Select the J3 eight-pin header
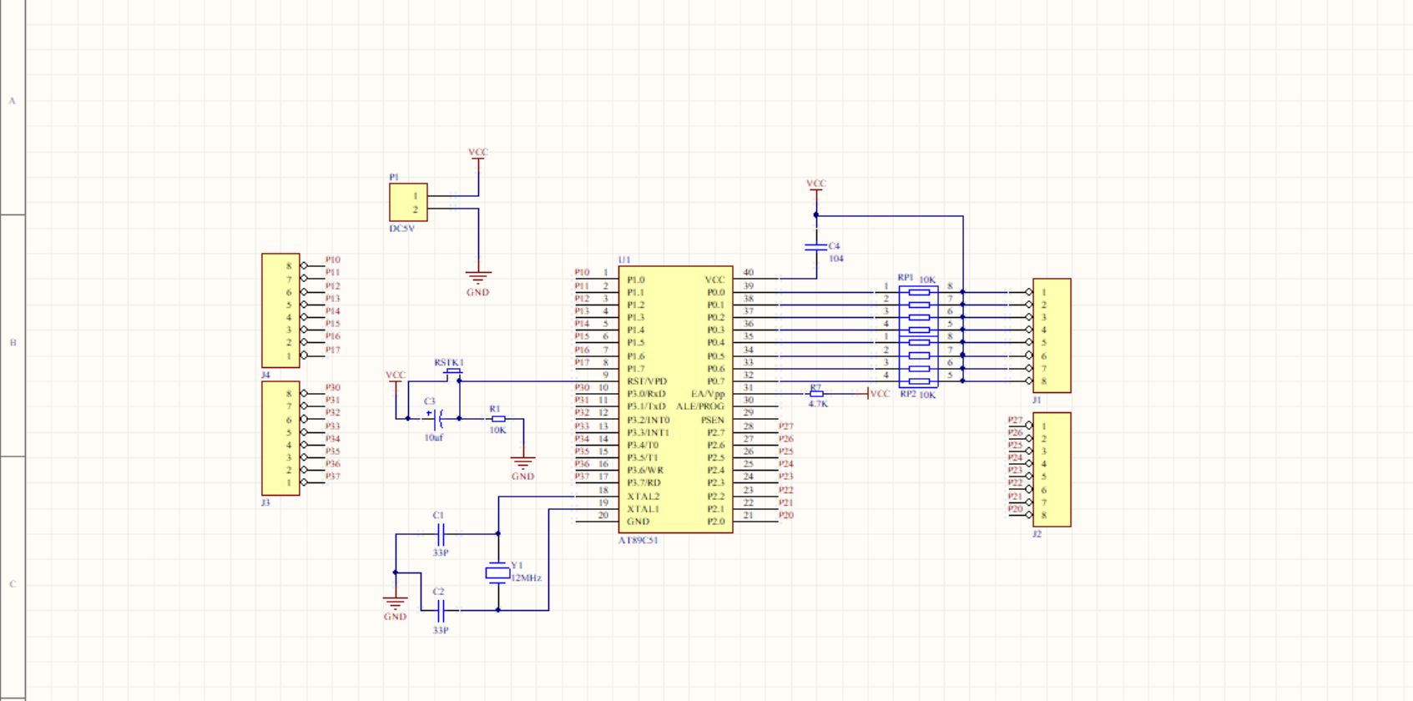 (x=280, y=438)
